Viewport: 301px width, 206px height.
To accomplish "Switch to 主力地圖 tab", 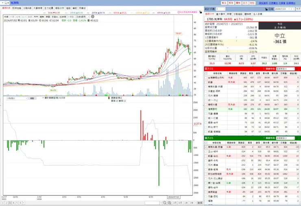I will coord(48,8).
